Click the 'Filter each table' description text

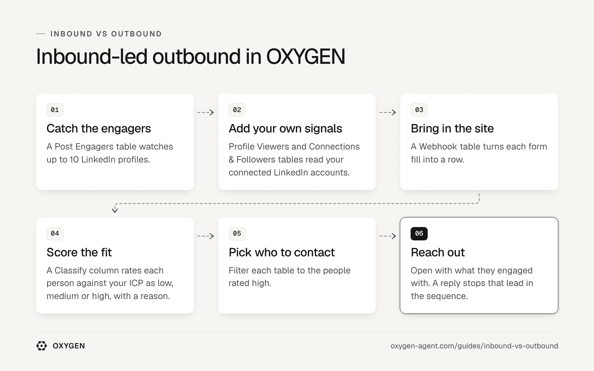[x=290, y=277]
